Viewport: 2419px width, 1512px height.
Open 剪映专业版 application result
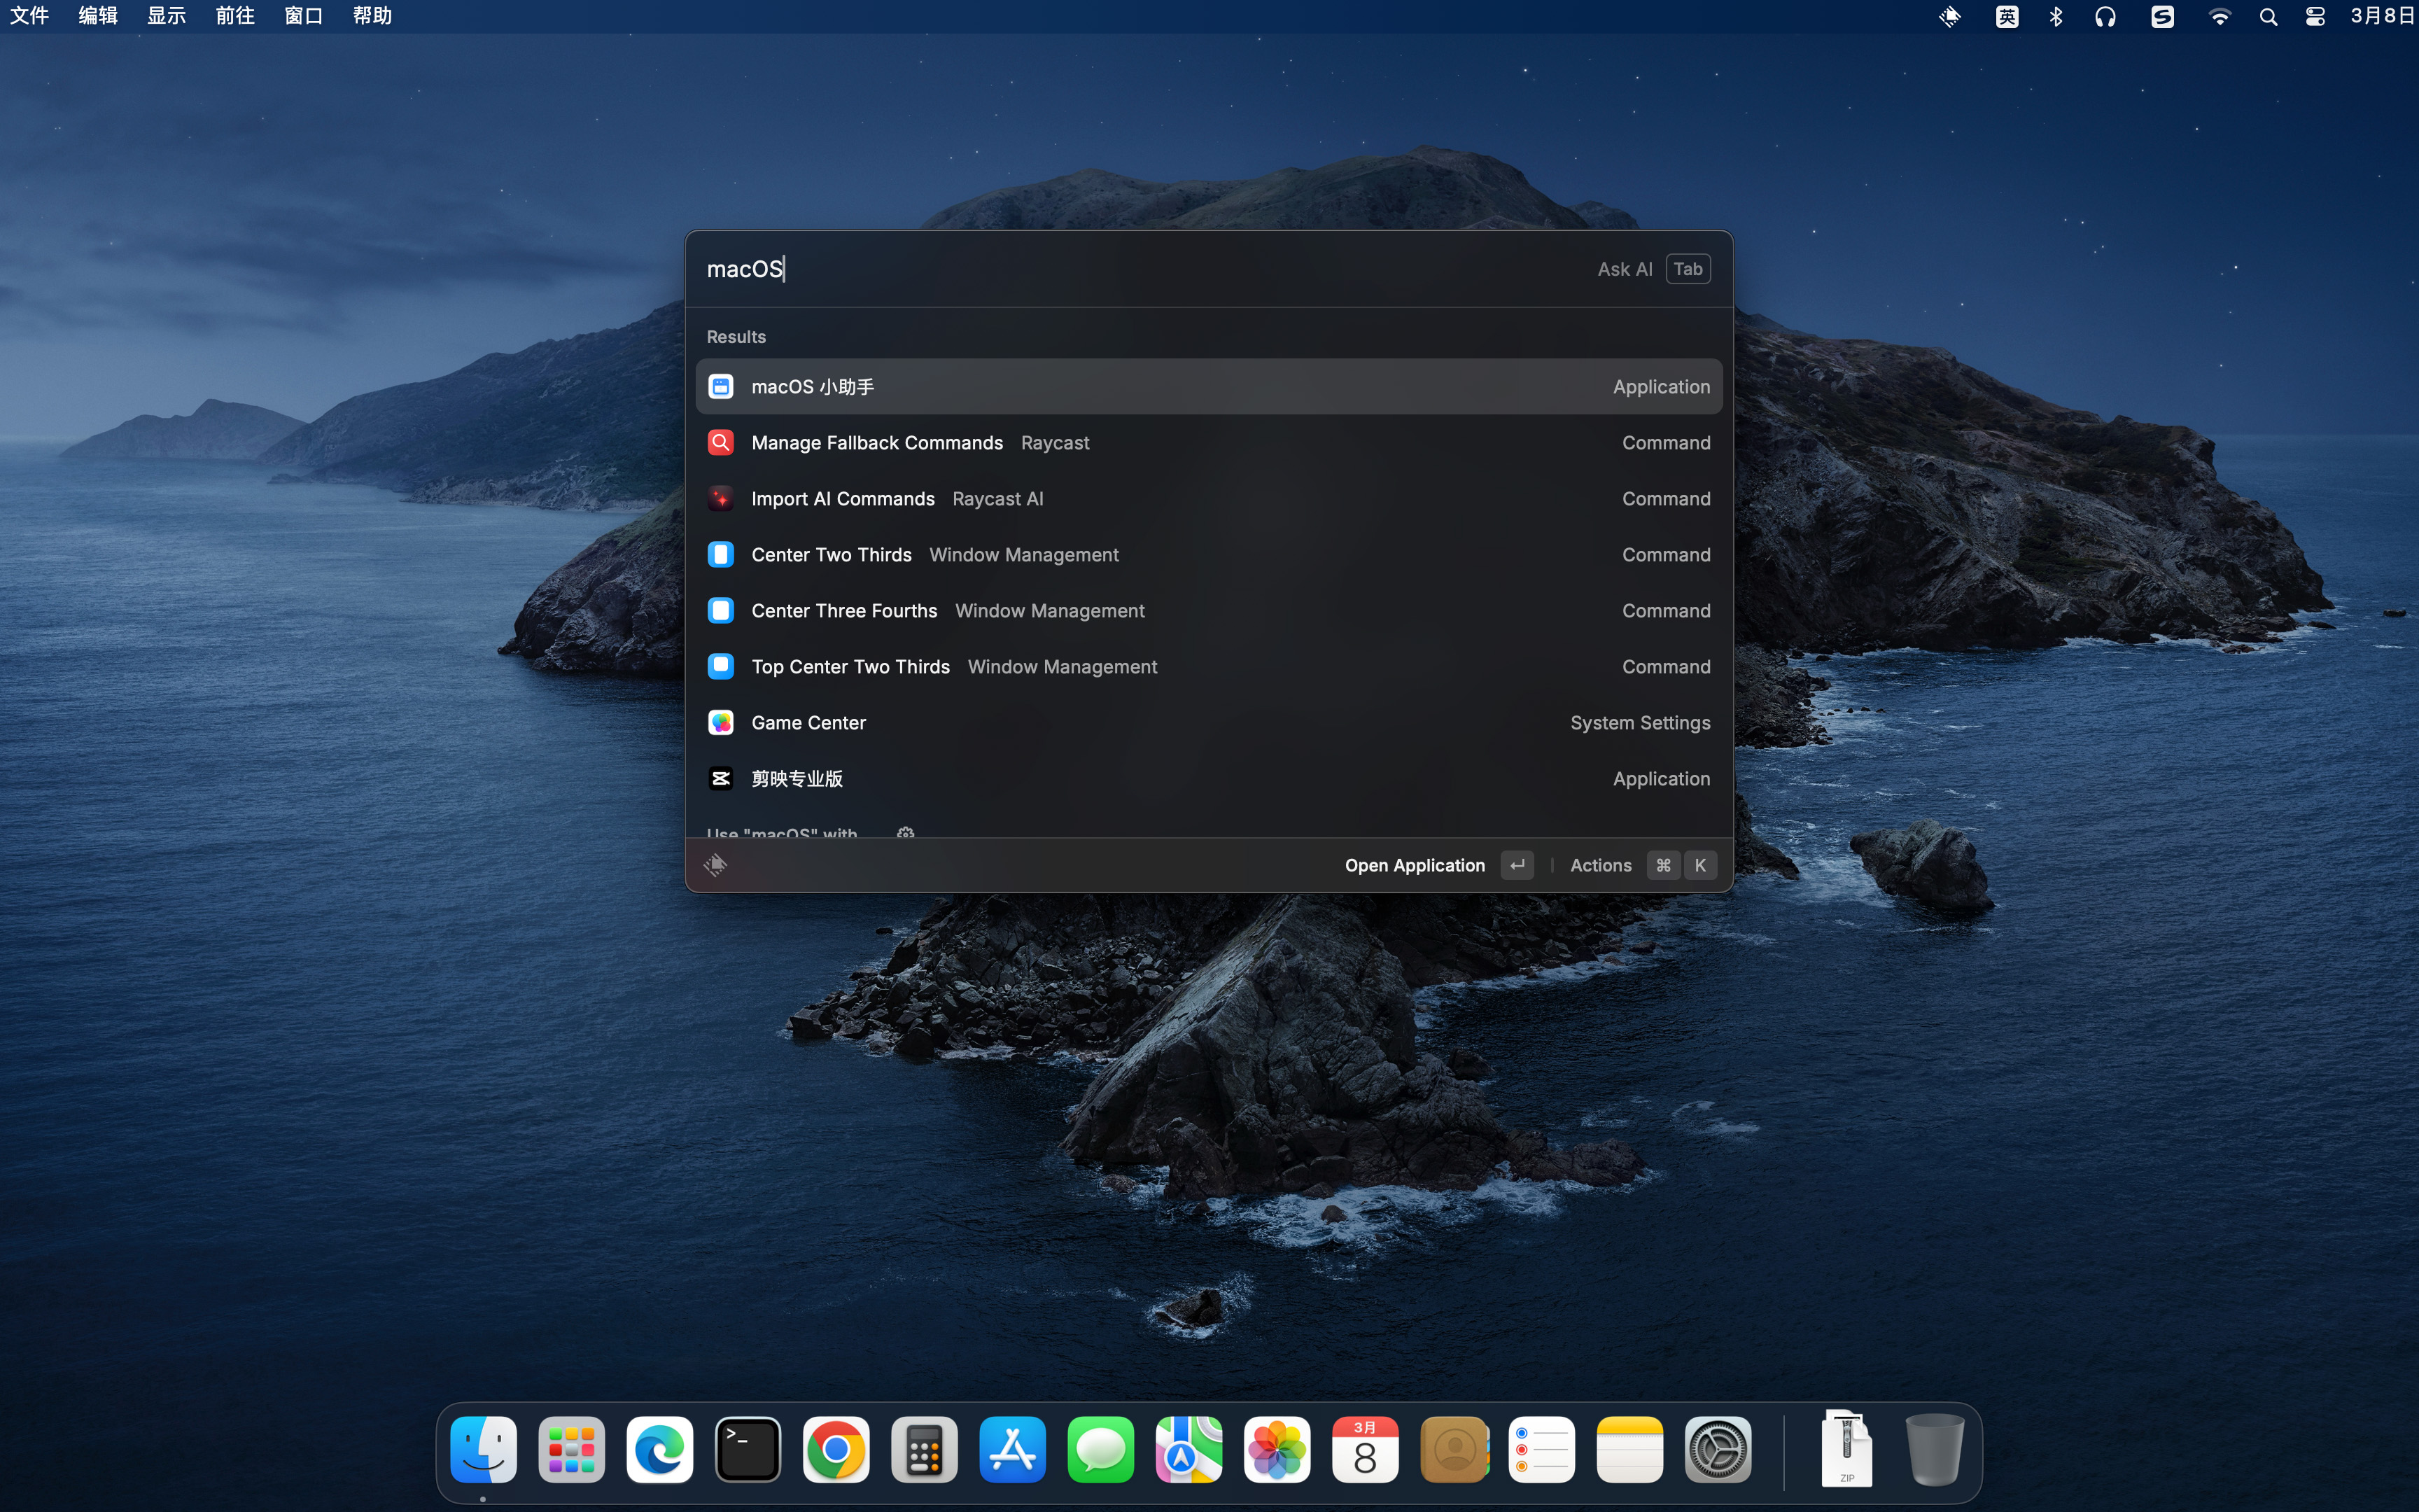tap(1209, 778)
